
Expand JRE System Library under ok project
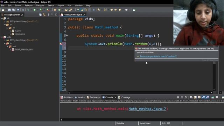[5, 22]
